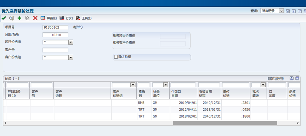Click the 2018/02/01 effective date cell
This screenshot has height=136, width=306.
(183, 116)
